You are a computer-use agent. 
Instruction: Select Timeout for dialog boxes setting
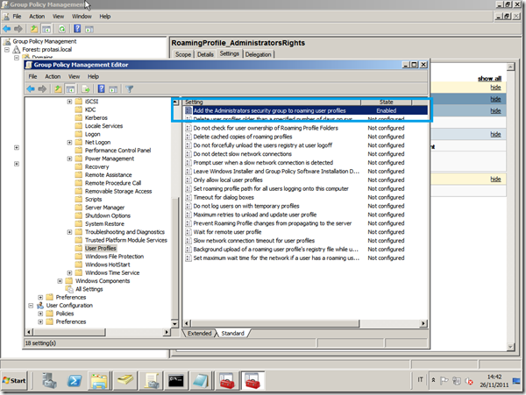tap(224, 197)
